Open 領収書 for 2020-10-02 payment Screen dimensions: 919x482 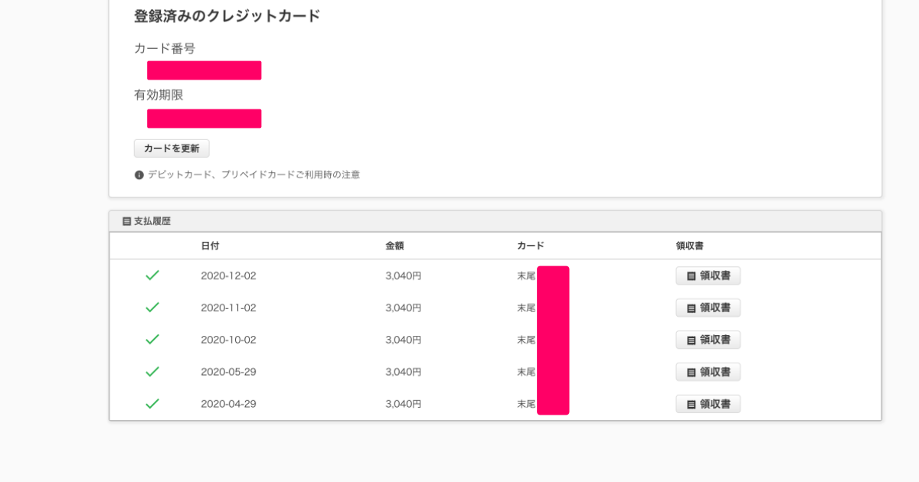click(708, 340)
